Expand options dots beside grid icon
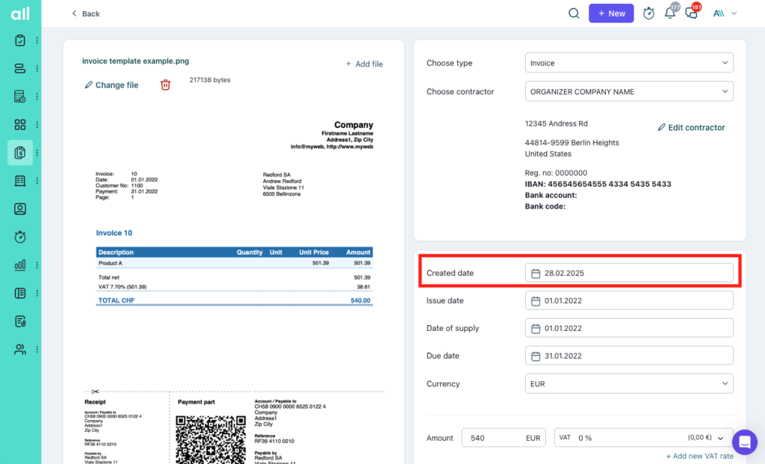 pyautogui.click(x=37, y=125)
